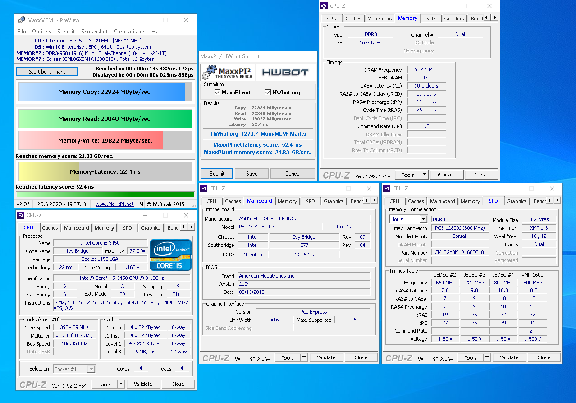Switch to SPD tab in Memory window

[x=431, y=19]
